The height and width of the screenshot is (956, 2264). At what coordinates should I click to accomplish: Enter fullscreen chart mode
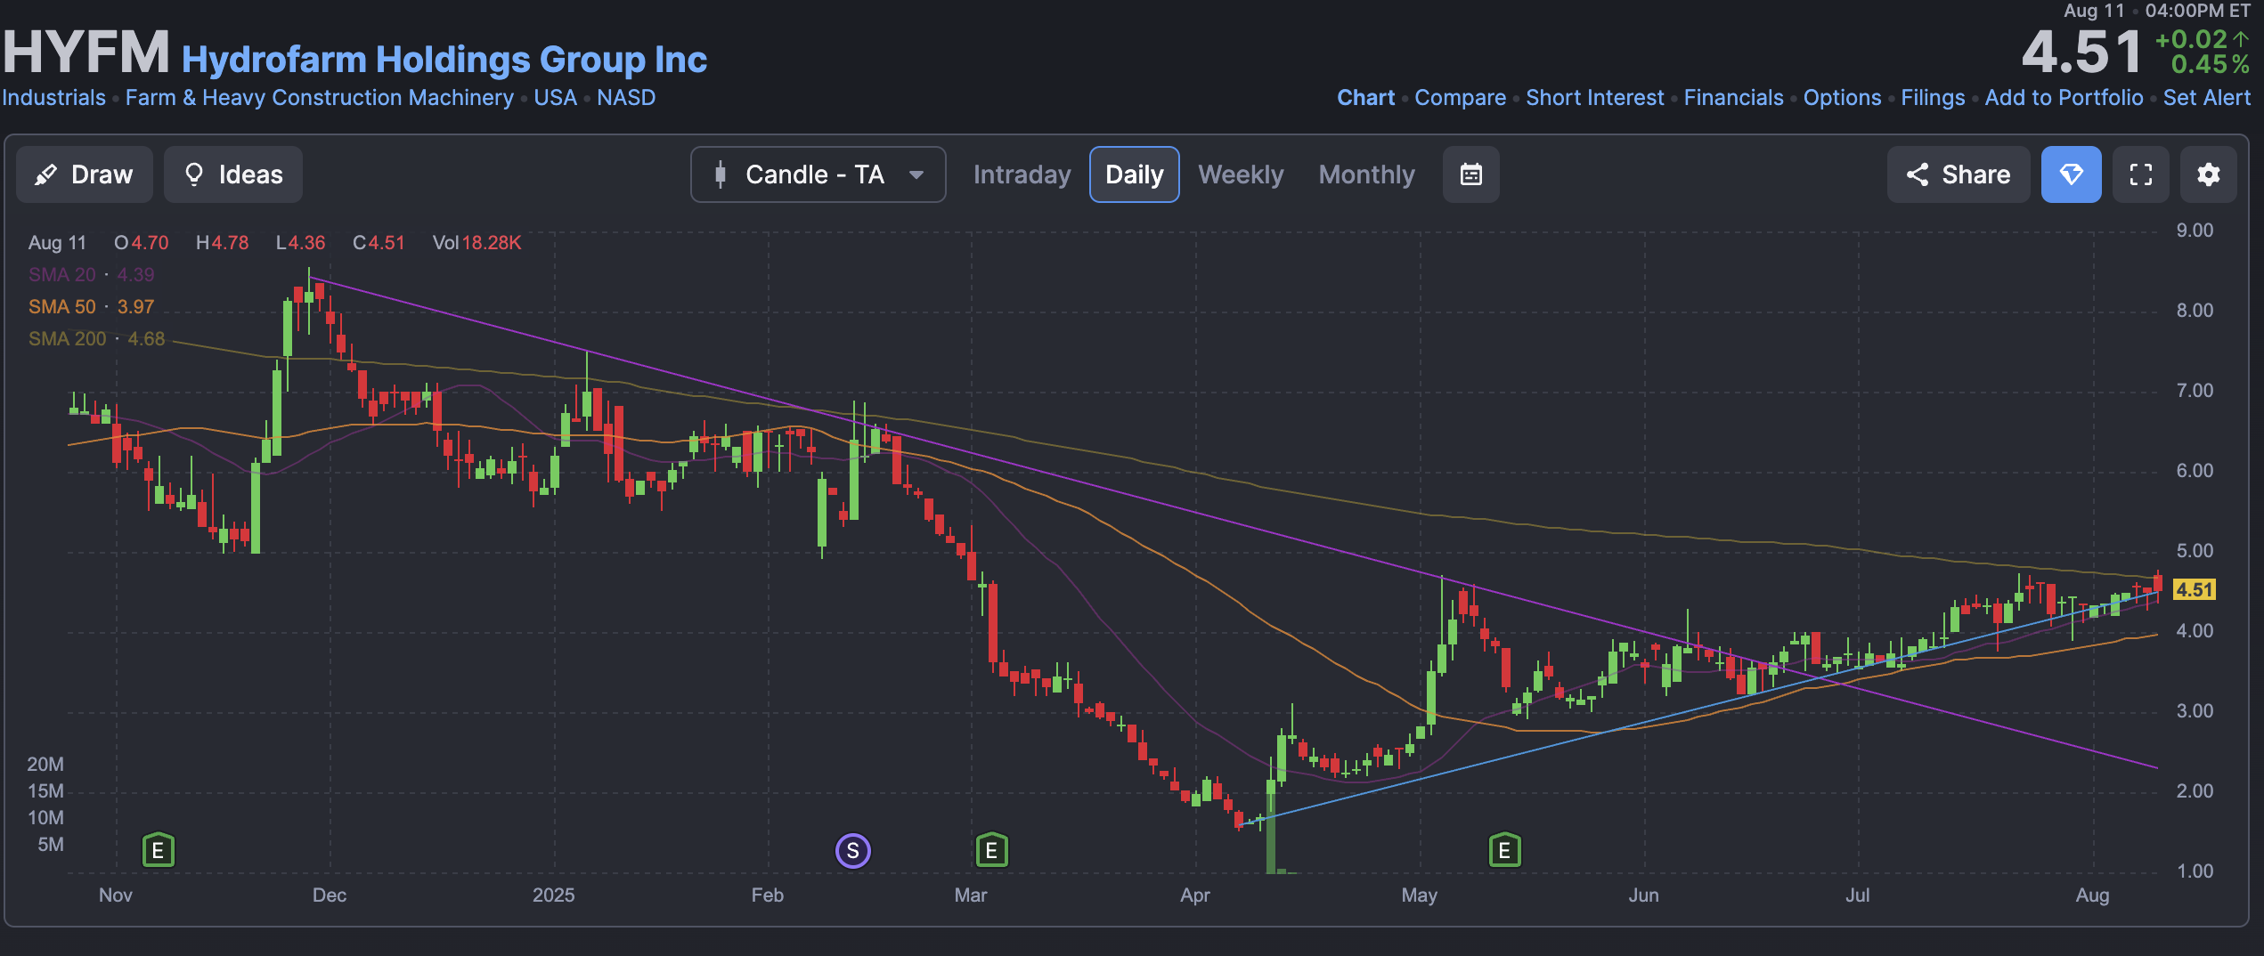click(2140, 174)
